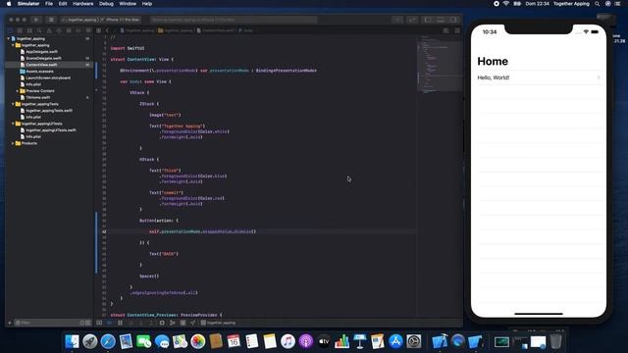
Task: Toggle the Inspectors panel visibility
Action: (x=453, y=20)
